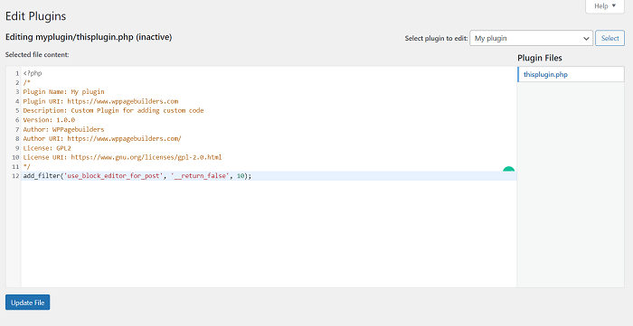Click the dropdown chevron in plugin selector
633x326 pixels.
[x=586, y=39]
